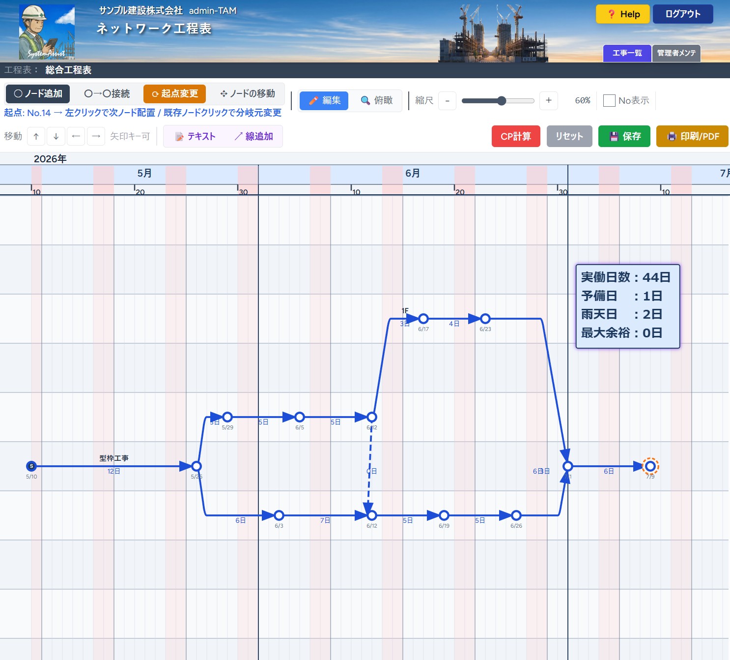Click the 保存 save button
730x660 pixels.
point(625,136)
